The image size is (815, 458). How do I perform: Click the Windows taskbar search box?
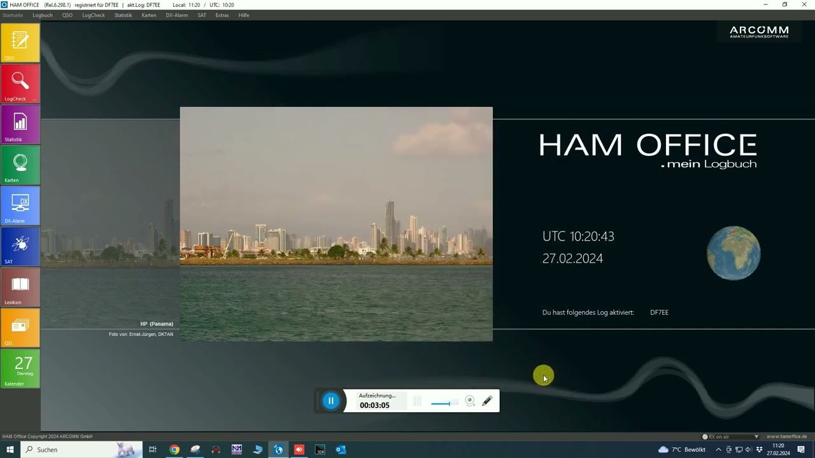pyautogui.click(x=81, y=450)
